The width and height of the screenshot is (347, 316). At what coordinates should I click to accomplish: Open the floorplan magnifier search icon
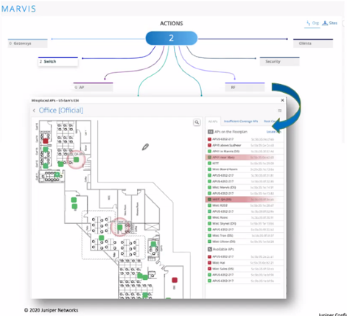197,122
